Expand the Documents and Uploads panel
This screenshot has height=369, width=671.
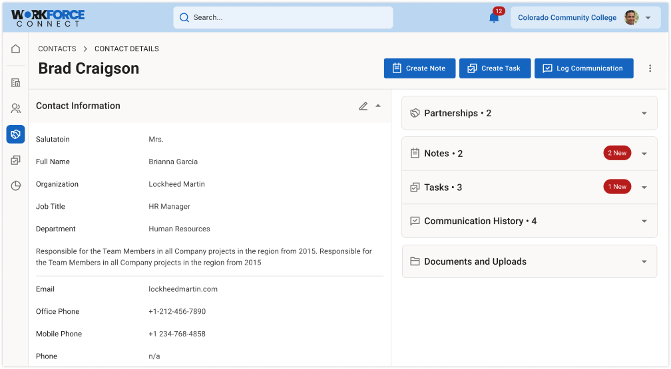(644, 262)
